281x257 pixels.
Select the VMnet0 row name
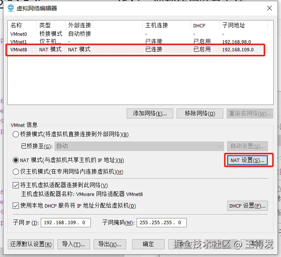(x=18, y=34)
